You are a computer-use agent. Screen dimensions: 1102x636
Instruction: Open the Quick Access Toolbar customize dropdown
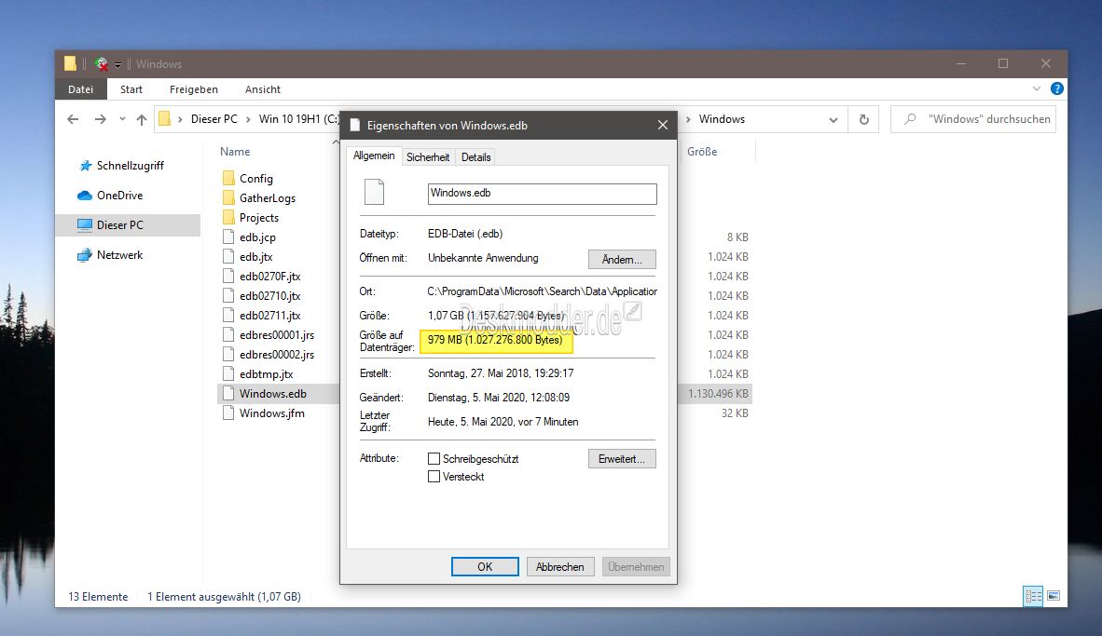pos(118,65)
